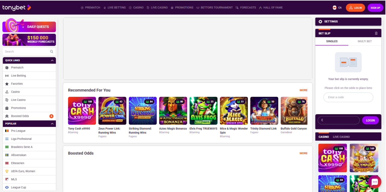Image resolution: width=386 pixels, height=192 pixels.
Task: Click the Live Casino icon in Quick Links
Action: pos(7,100)
